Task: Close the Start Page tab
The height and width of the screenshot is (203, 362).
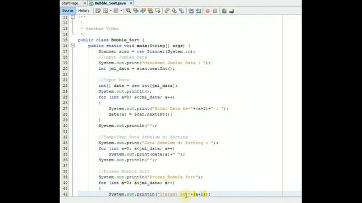Action: pyautogui.click(x=84, y=3)
